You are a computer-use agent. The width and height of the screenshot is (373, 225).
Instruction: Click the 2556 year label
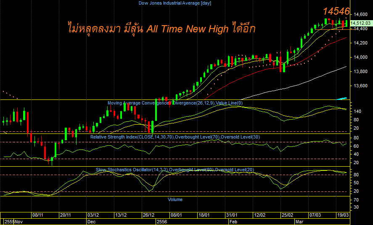tap(161, 222)
